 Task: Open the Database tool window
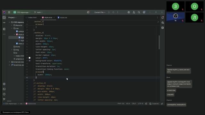pos(162,28)
